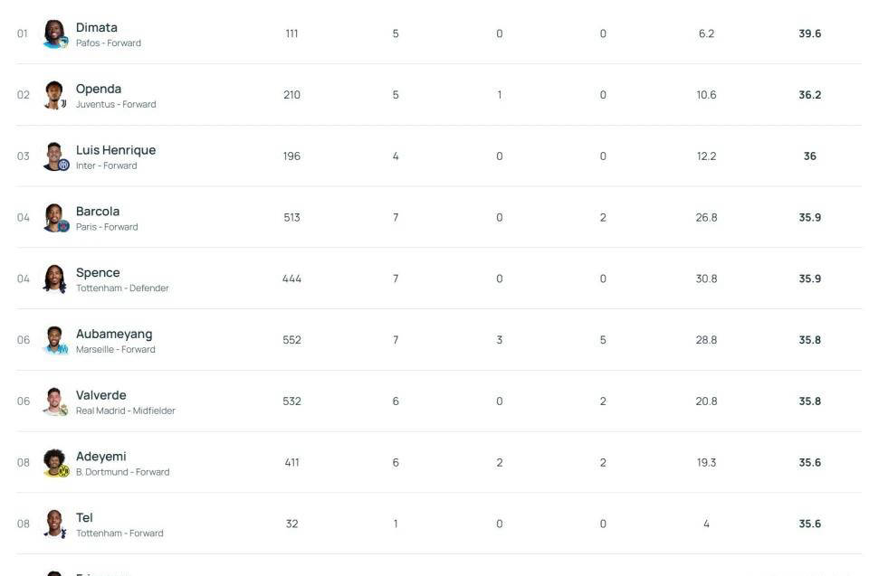This screenshot has height=576, width=869.
Task: Open Dimata player profile link
Action: (96, 28)
